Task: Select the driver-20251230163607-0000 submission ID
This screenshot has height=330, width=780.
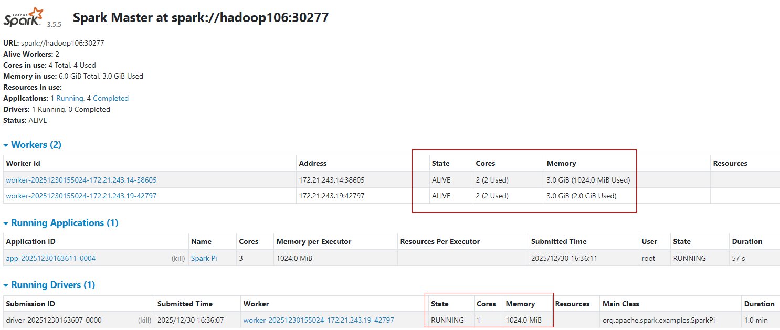Action: 54,320
